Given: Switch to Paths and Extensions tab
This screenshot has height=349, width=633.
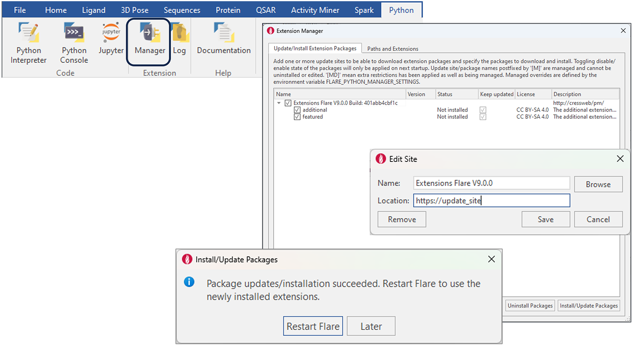Looking at the screenshot, I should click(392, 49).
